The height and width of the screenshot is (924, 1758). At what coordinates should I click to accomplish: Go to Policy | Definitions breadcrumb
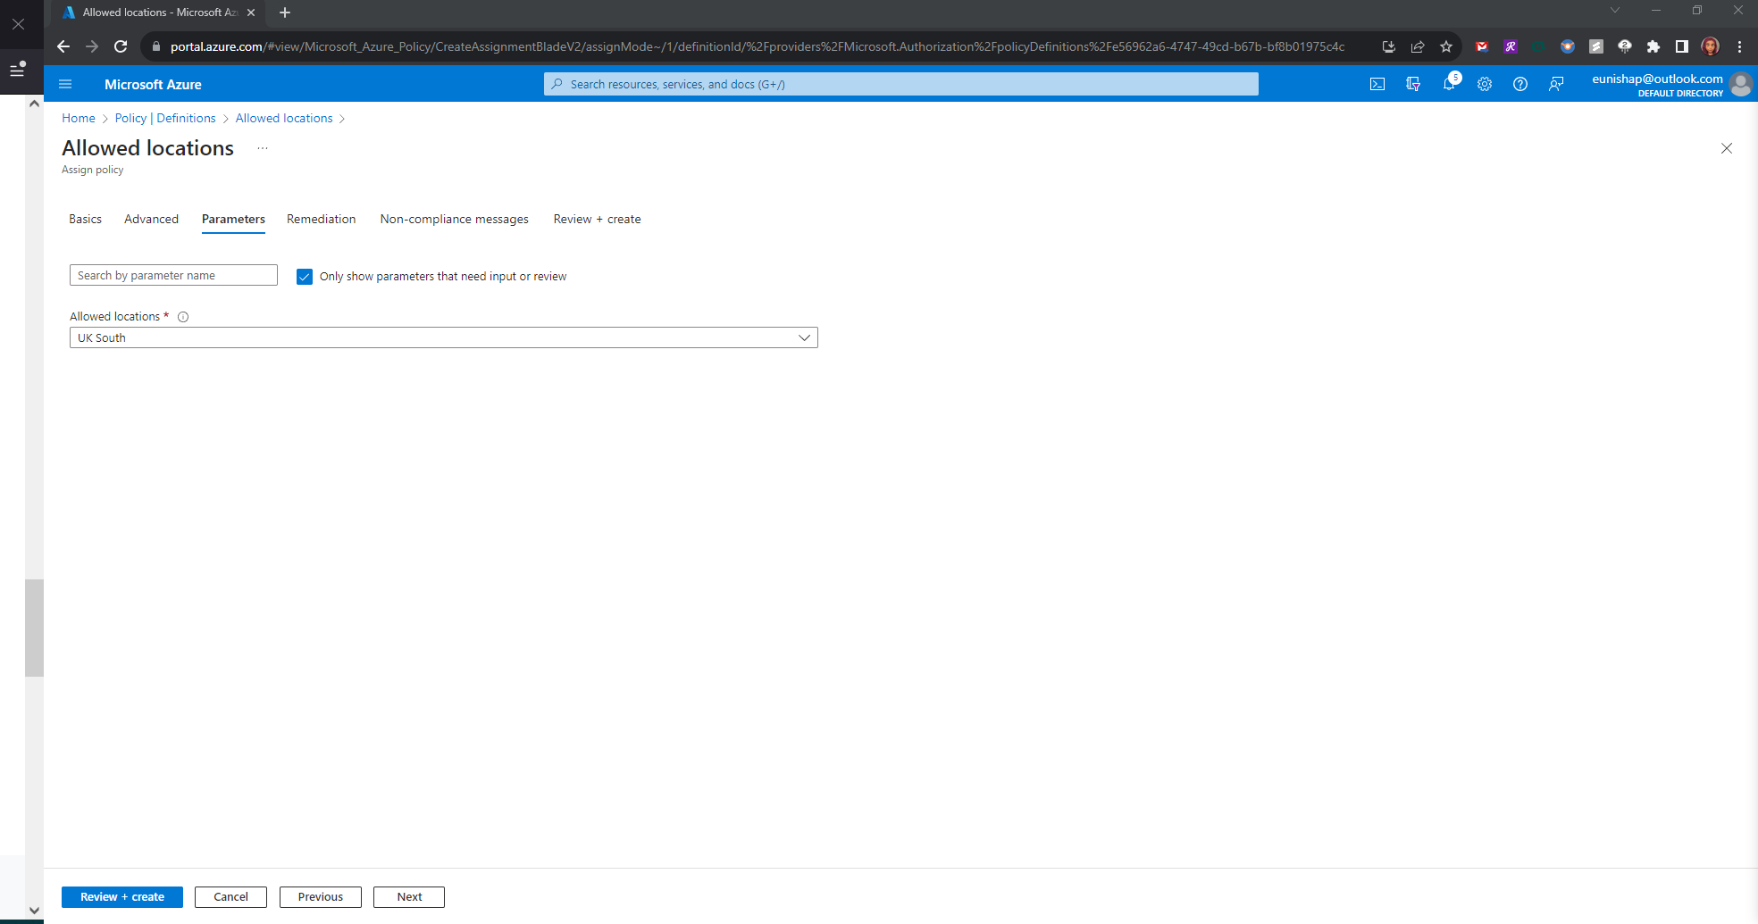pos(165,118)
